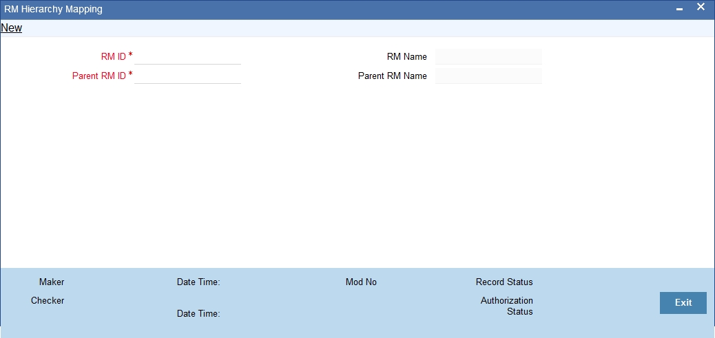Click the "Mod No" label
This screenshot has height=338, width=715.
361,282
